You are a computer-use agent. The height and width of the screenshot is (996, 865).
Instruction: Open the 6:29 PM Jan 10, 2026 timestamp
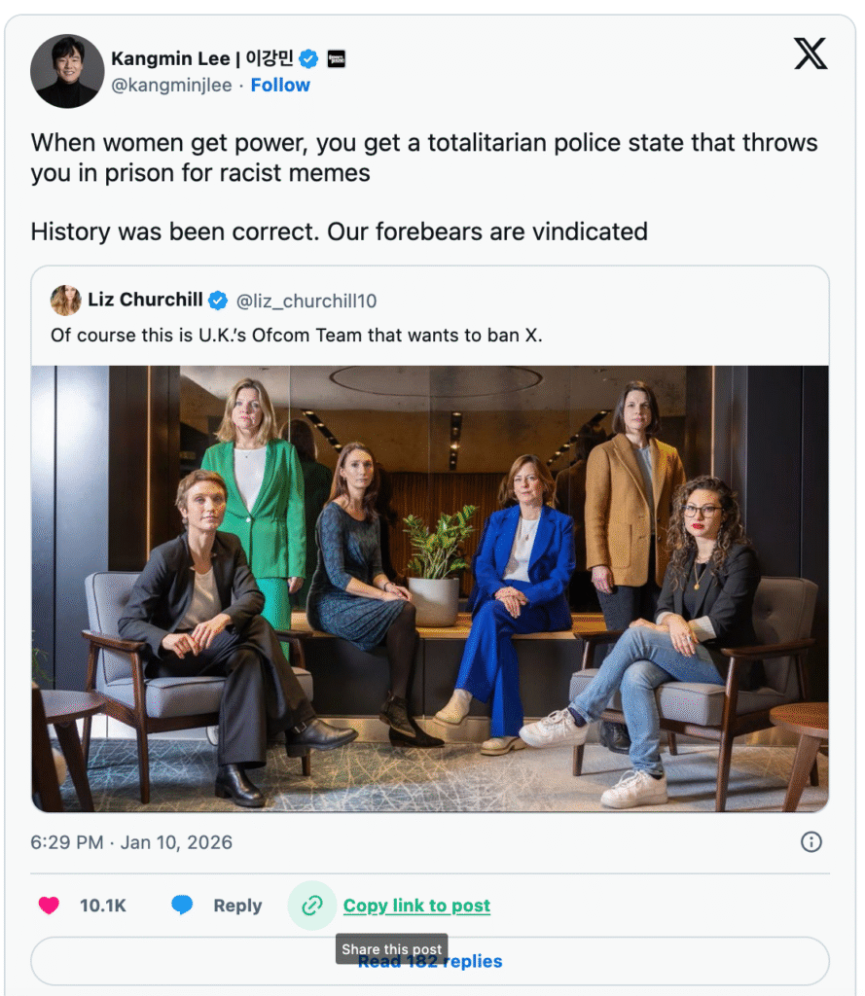[131, 842]
